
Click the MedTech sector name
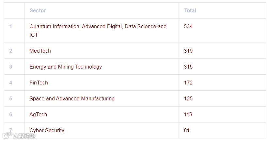[x=40, y=51]
